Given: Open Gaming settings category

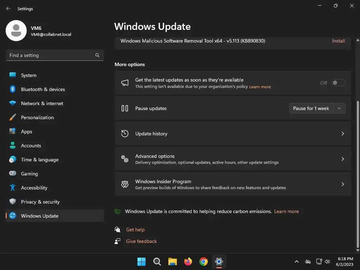Looking at the screenshot, I should click(x=54, y=174).
